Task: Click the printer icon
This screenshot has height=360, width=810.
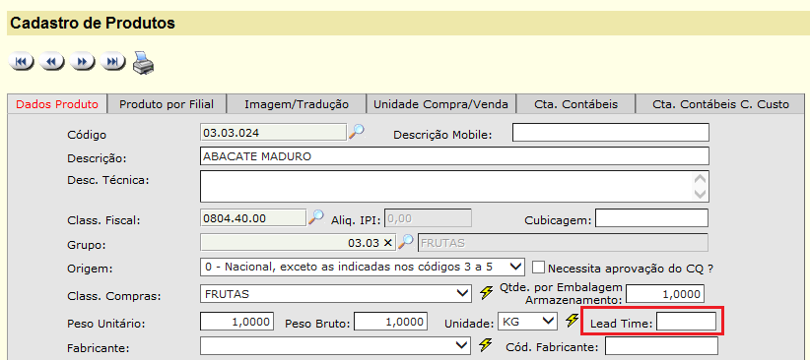Action: click(x=143, y=63)
